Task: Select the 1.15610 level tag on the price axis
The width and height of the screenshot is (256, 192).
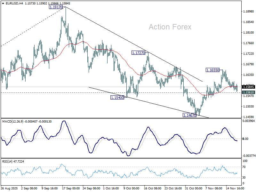Action: point(248,92)
